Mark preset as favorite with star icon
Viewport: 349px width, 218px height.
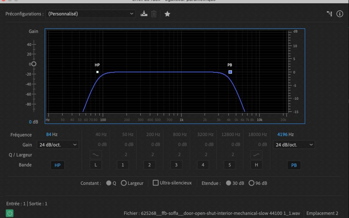point(167,14)
